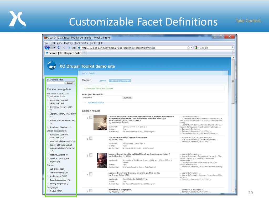Open the Edit menu
Screen dimensions: 269x202
click(53, 43)
